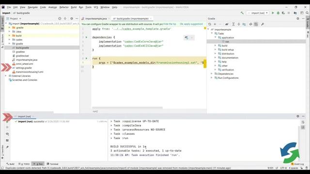Expand the build setup Gradle task group
This screenshot has width=310, height=174.
215,49
